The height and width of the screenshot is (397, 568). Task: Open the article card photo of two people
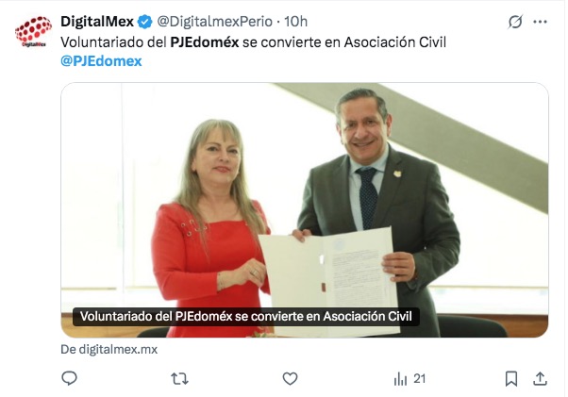pyautogui.click(x=304, y=210)
